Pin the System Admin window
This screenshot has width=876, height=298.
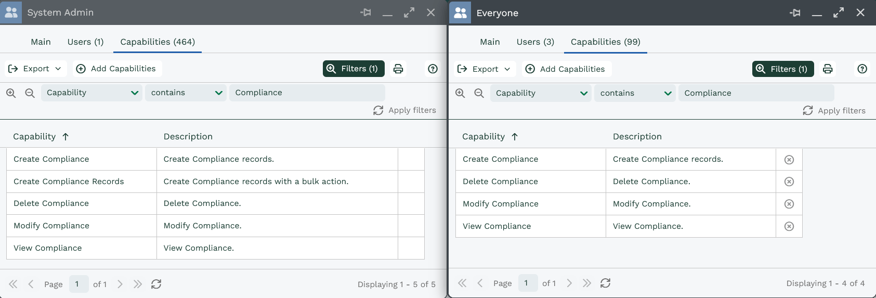(366, 12)
